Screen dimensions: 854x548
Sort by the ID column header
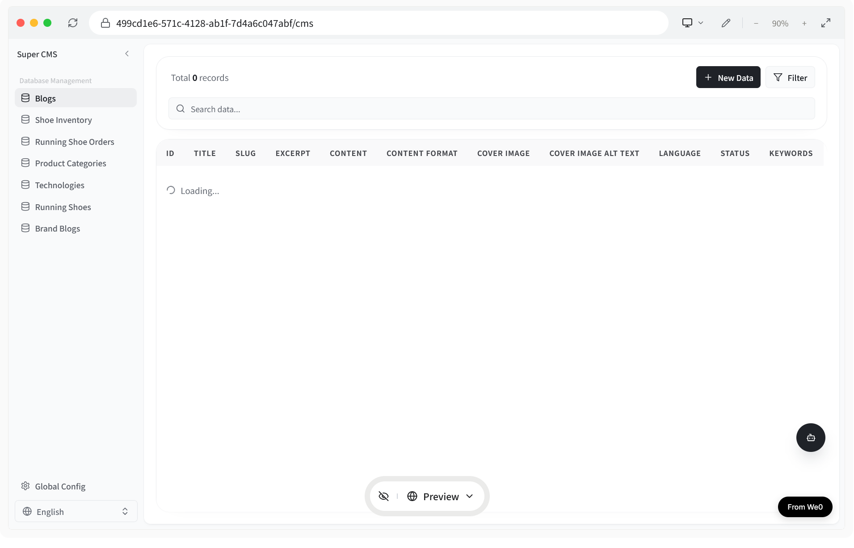click(170, 153)
